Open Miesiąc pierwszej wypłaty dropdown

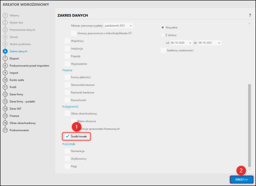point(118,26)
